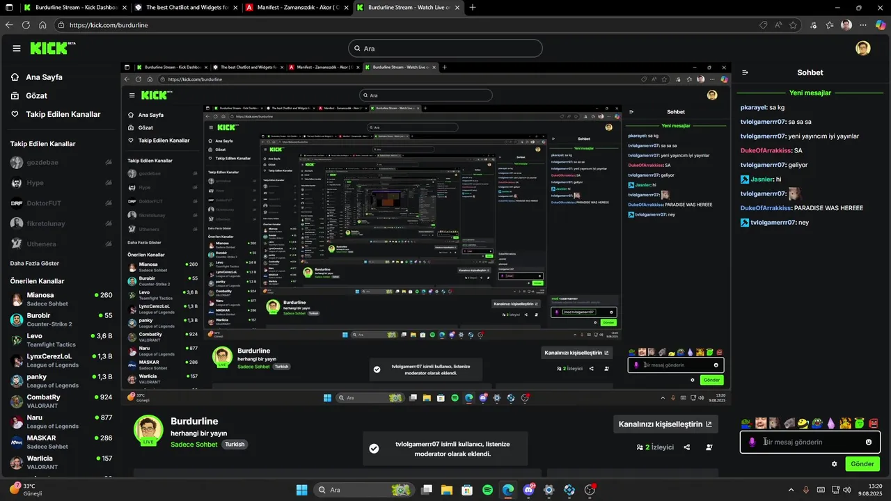Insert the purple crystal emote
This screenshot has width=891, height=501.
(x=831, y=423)
